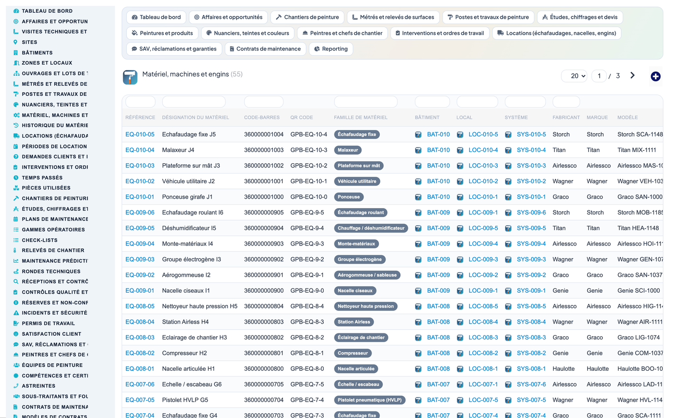Click the Sites map pin icon
Viewport: 676px width, 418px height.
(x=16, y=42)
